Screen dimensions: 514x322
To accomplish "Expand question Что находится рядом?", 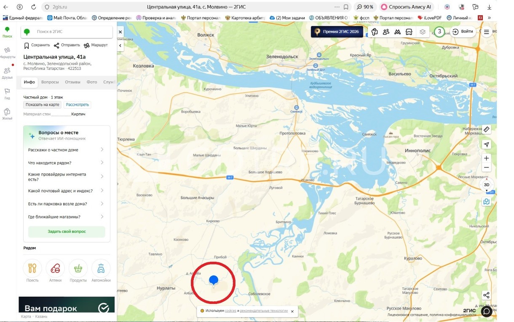I will 67,163.
